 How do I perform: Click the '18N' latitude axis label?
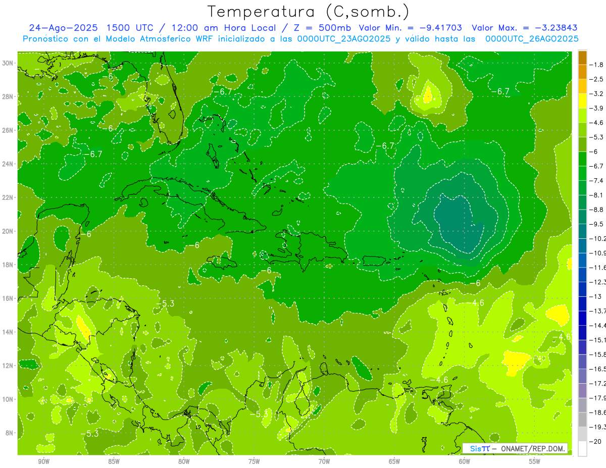(x=8, y=265)
